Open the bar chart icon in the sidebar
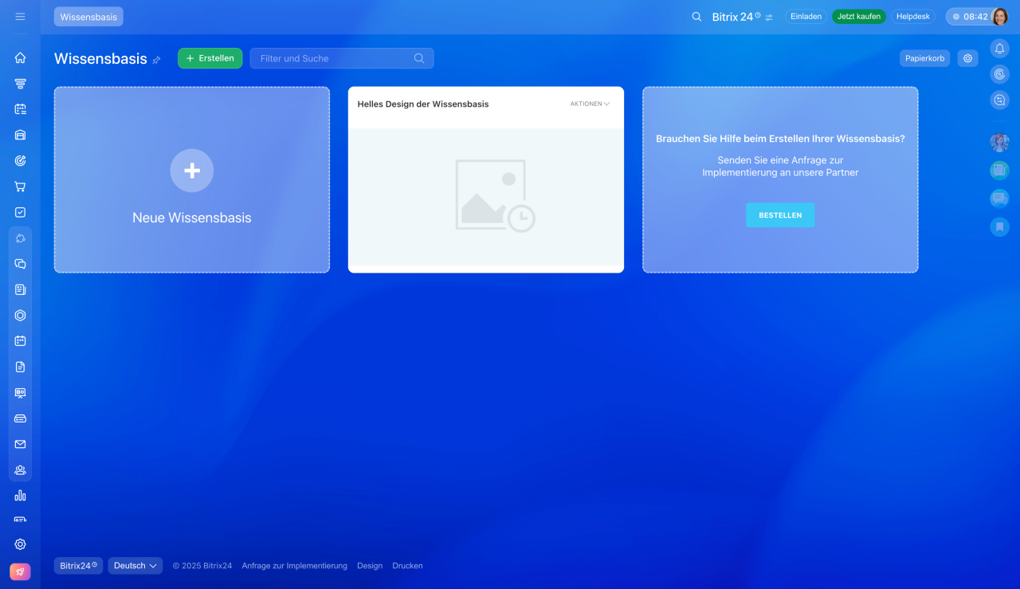Image resolution: width=1020 pixels, height=589 pixels. coord(20,496)
